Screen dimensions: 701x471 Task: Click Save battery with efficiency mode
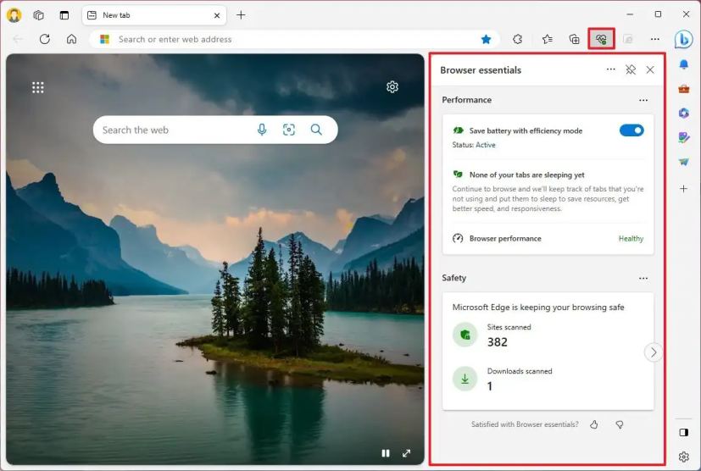[526, 131]
